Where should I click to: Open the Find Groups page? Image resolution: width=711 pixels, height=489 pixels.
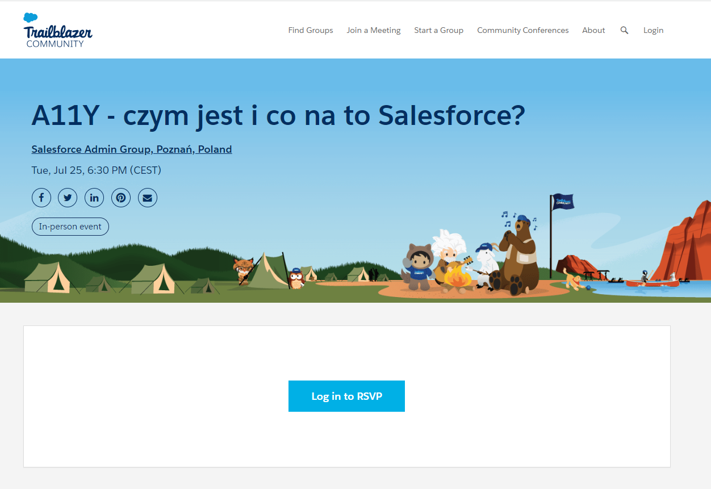pos(310,30)
